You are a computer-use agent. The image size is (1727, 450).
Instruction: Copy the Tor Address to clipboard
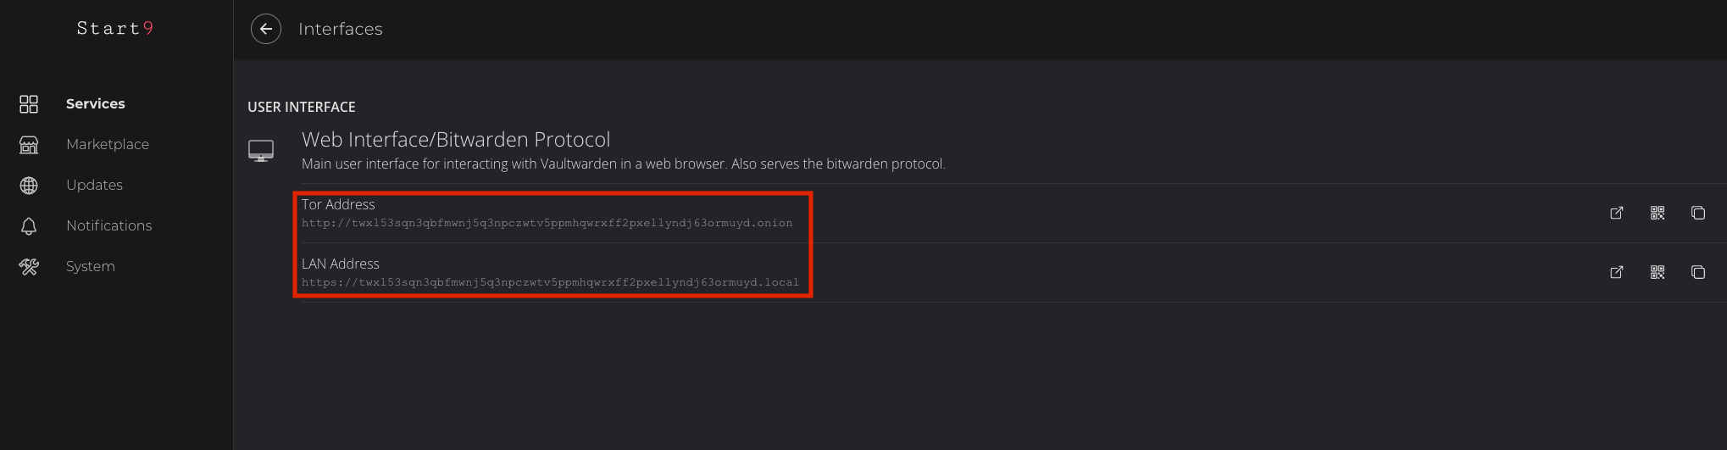click(1698, 213)
